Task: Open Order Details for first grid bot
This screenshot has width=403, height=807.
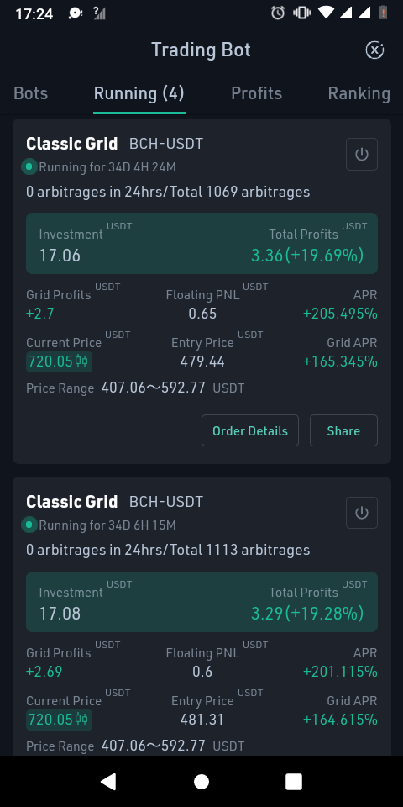Action: (250, 430)
